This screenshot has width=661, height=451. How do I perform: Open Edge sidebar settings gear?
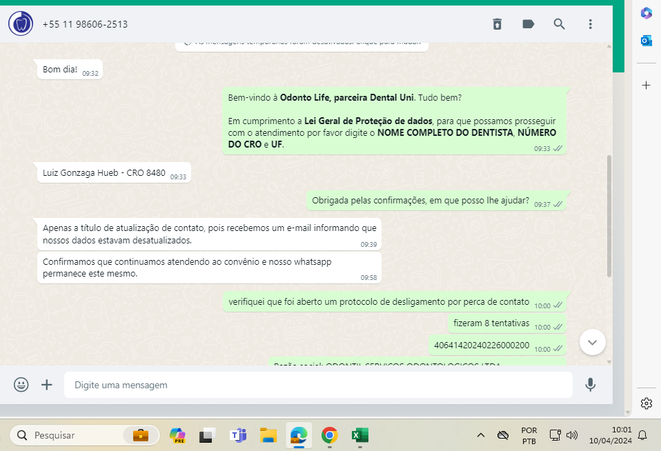click(647, 403)
